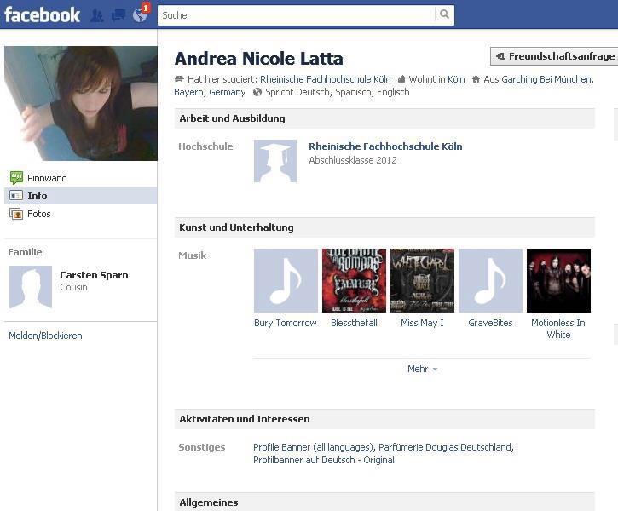
Task: Click the red notification badge showing 1
Action: tap(146, 8)
